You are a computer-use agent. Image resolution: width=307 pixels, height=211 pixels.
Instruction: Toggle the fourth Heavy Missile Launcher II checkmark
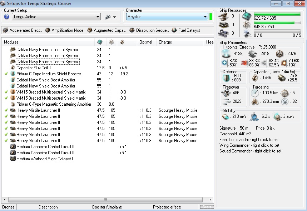pos(6,129)
